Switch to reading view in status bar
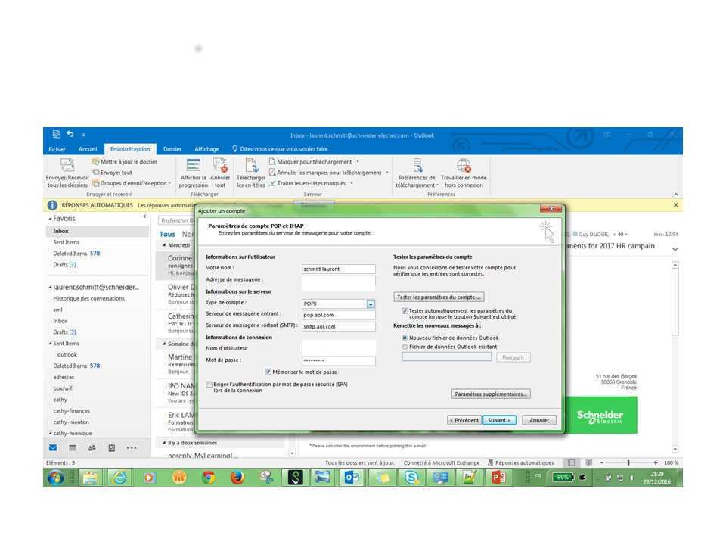This screenshot has height=545, width=726. click(589, 462)
